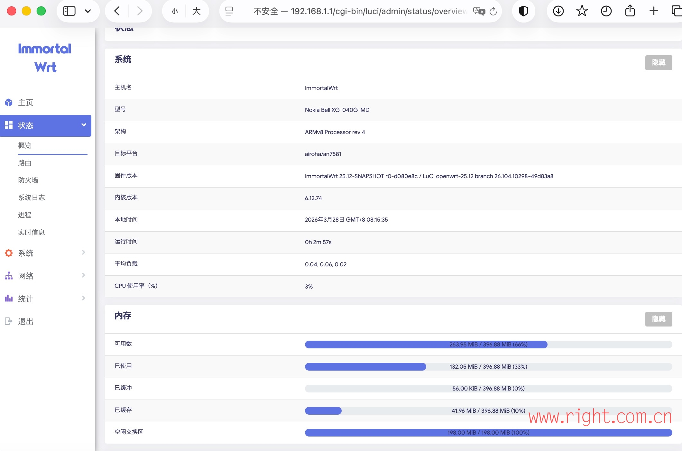
Task: Open a new tab with plus icon
Action: (654, 11)
